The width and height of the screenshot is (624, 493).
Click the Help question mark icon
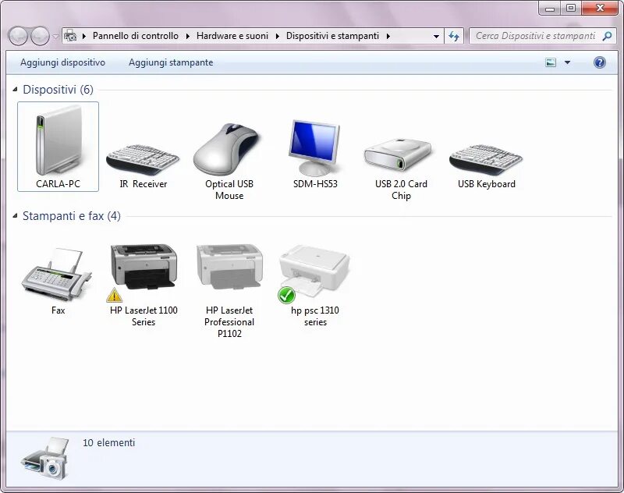[599, 62]
